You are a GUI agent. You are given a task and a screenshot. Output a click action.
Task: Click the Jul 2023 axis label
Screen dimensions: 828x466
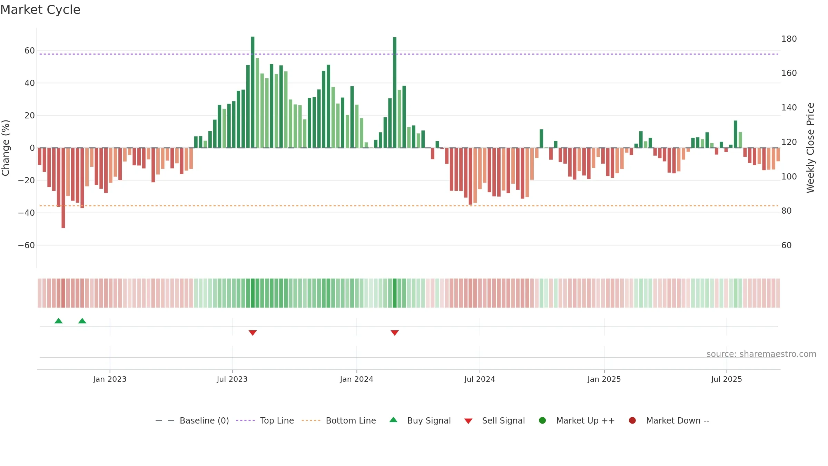tap(232, 379)
